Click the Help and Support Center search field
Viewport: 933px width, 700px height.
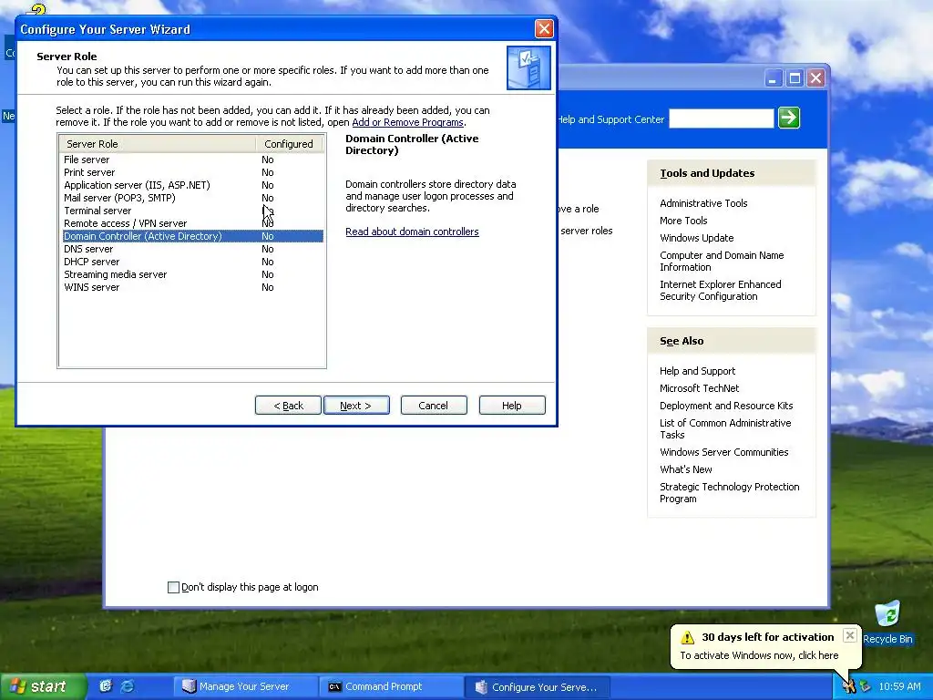(x=722, y=118)
